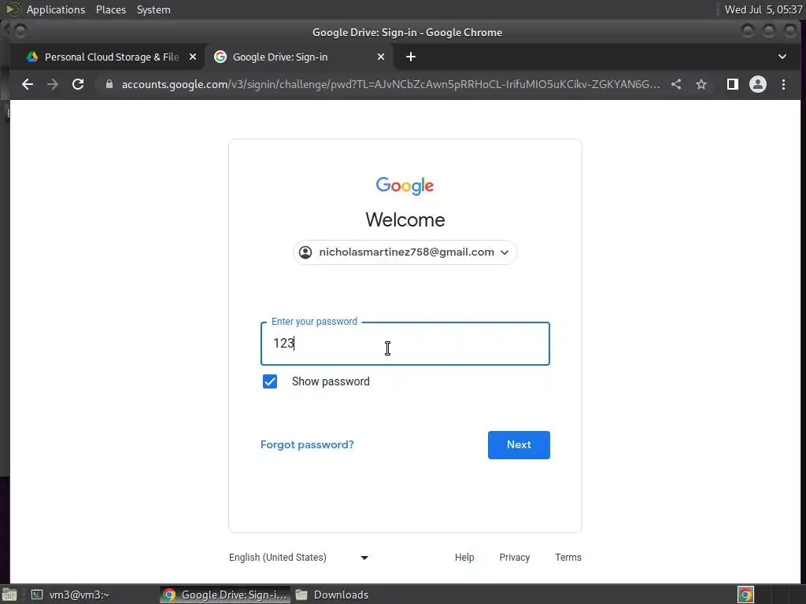806x604 pixels.
Task: Click the Google logo on sign-in card
Action: point(405,186)
